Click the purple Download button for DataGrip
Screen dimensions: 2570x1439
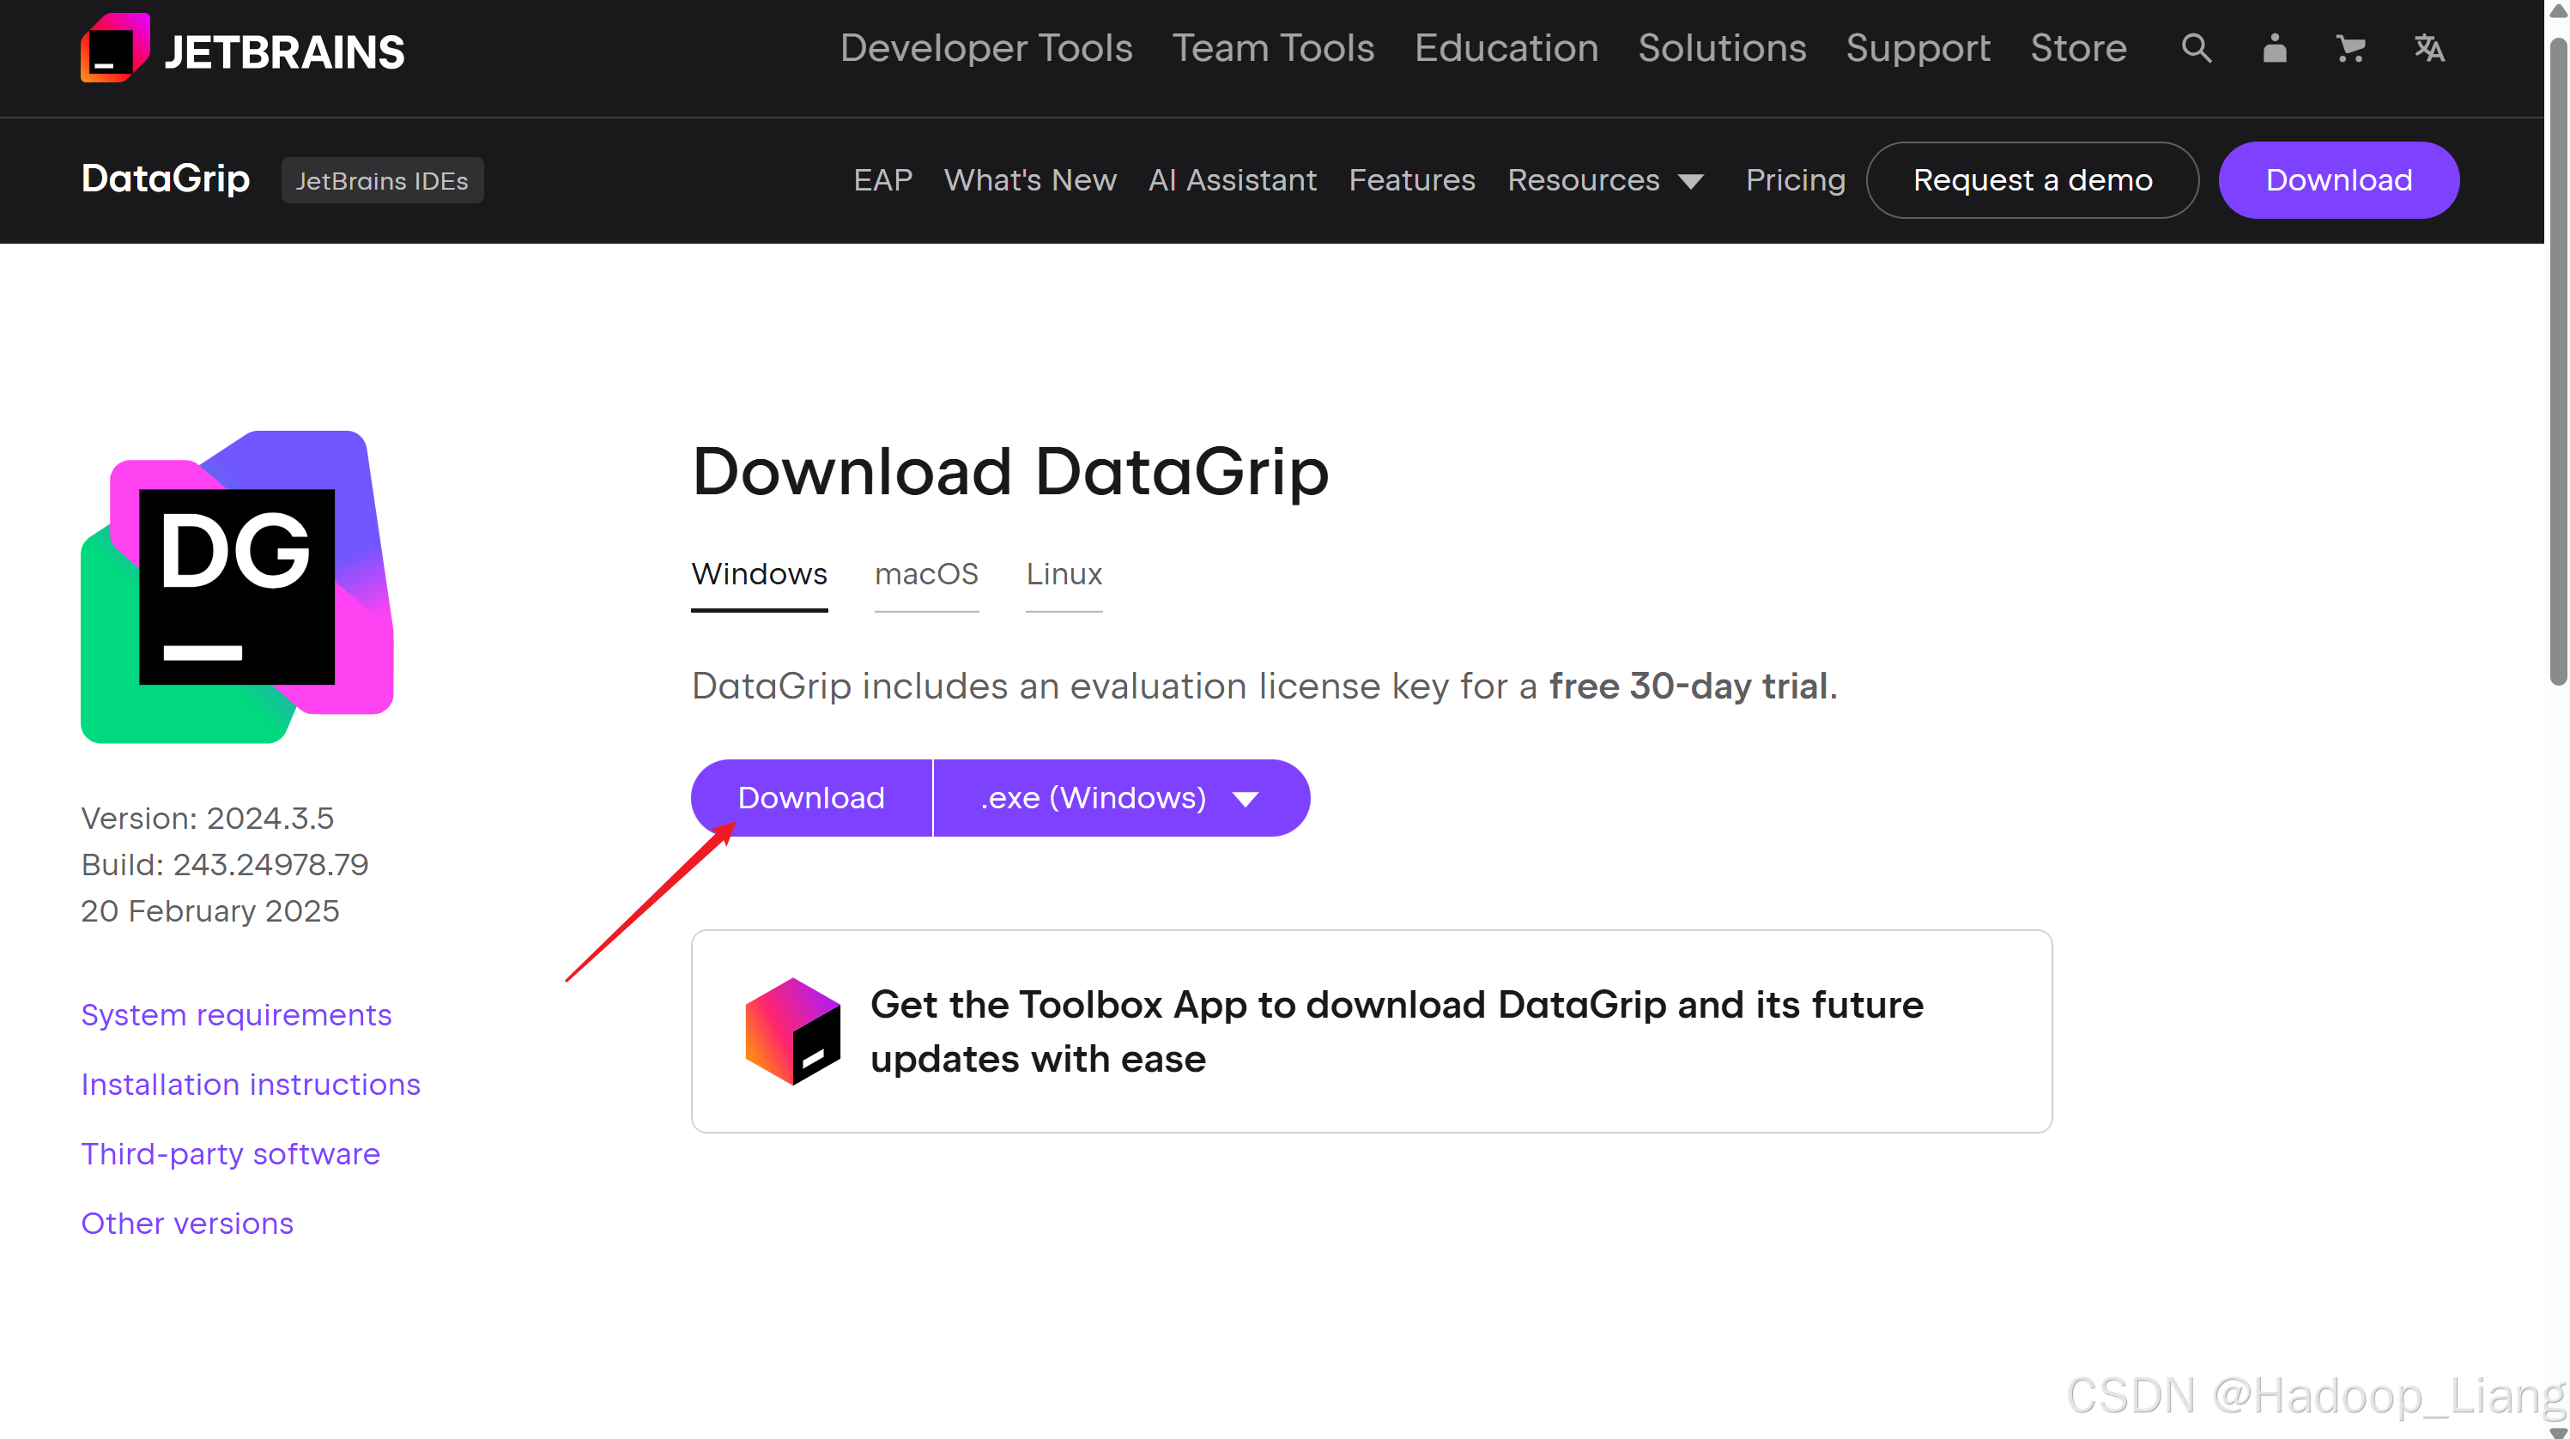[810, 797]
